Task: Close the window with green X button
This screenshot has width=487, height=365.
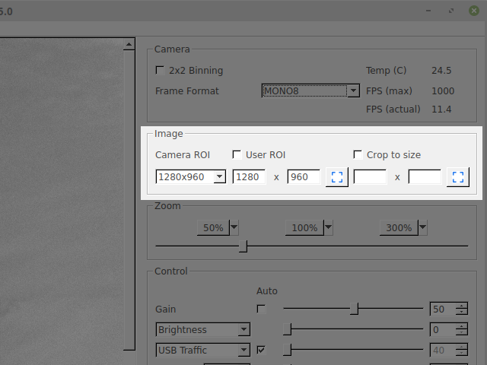Action: point(474,11)
